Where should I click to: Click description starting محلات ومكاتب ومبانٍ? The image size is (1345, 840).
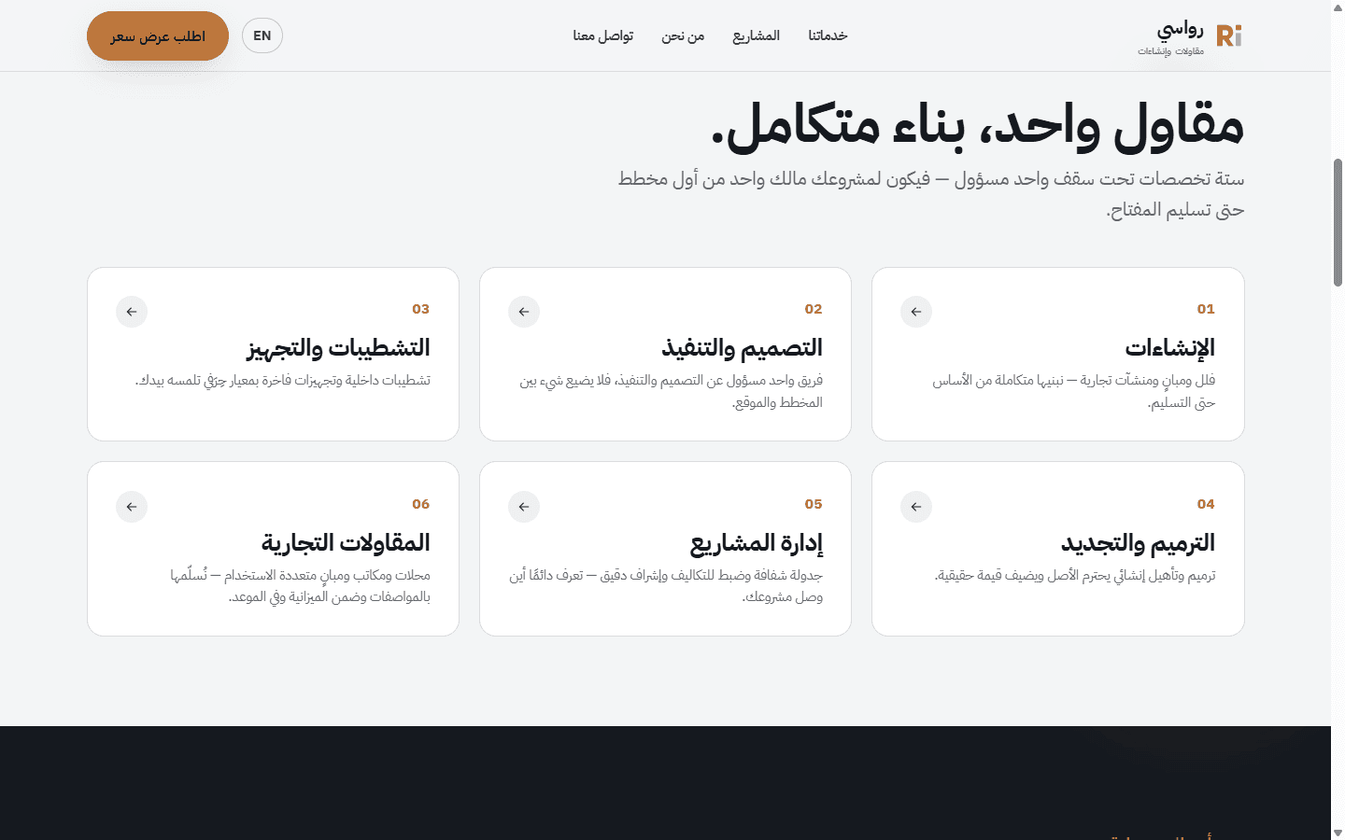click(301, 586)
